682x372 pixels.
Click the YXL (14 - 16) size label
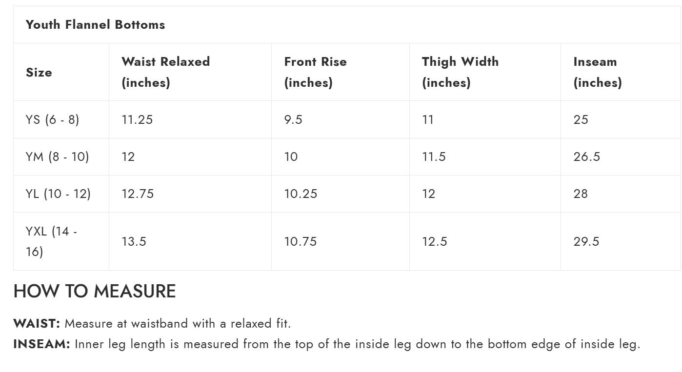click(x=51, y=241)
